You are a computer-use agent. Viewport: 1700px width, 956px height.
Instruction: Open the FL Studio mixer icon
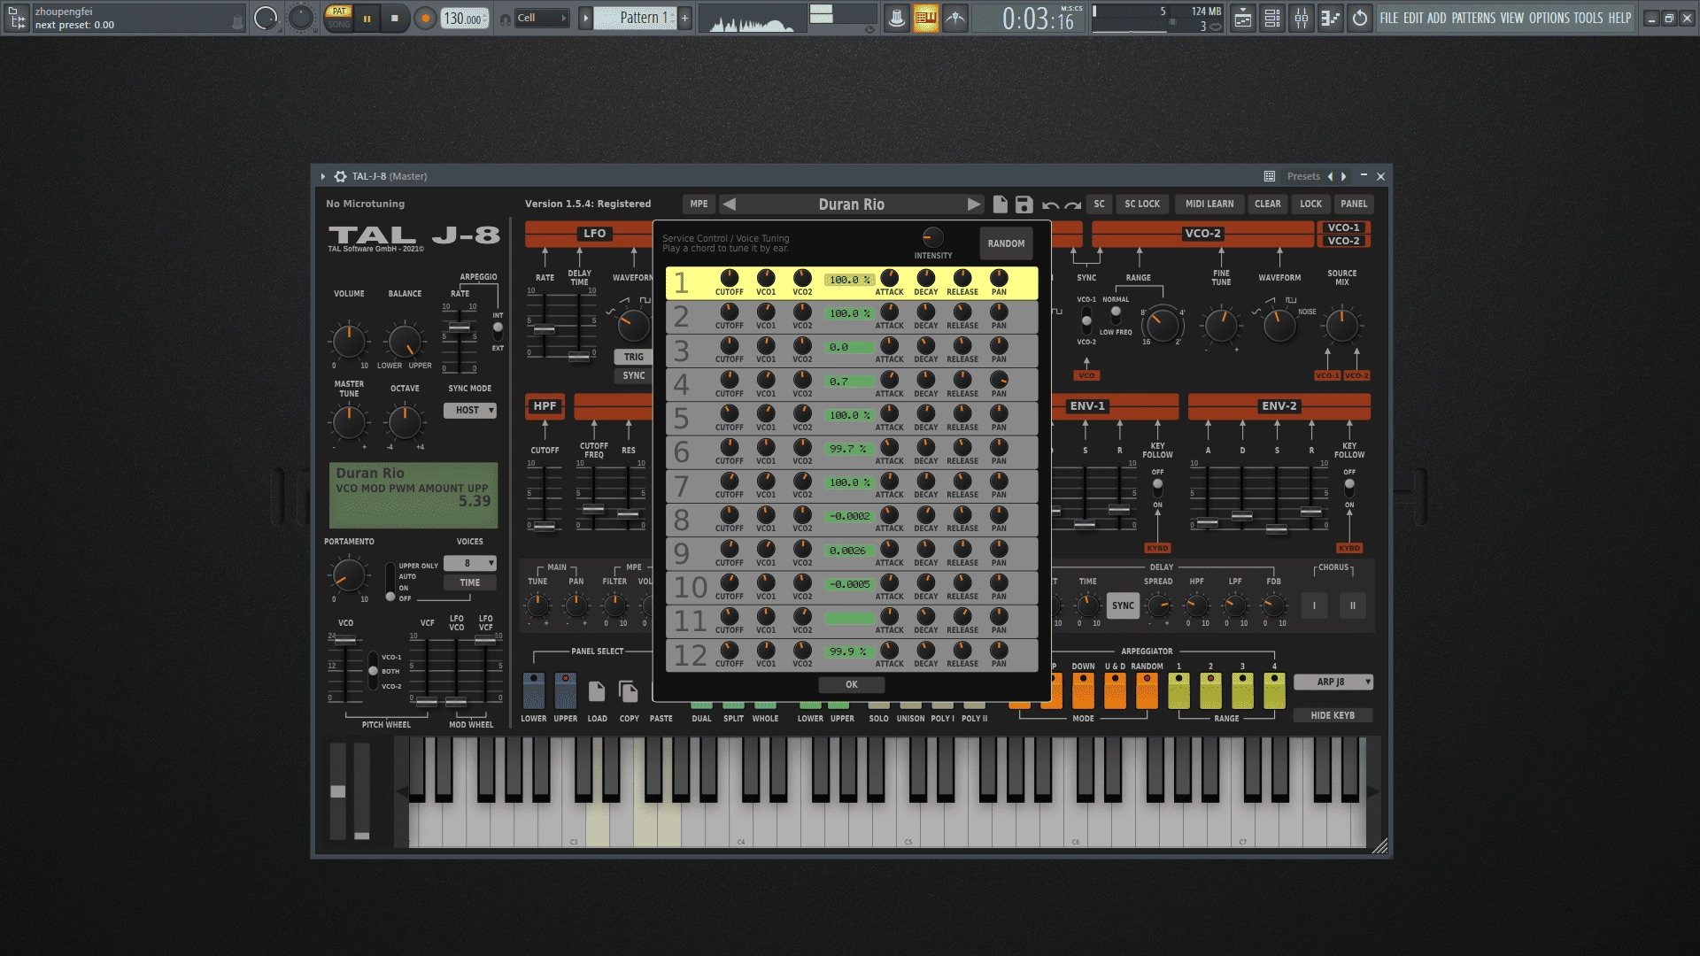point(1302,18)
